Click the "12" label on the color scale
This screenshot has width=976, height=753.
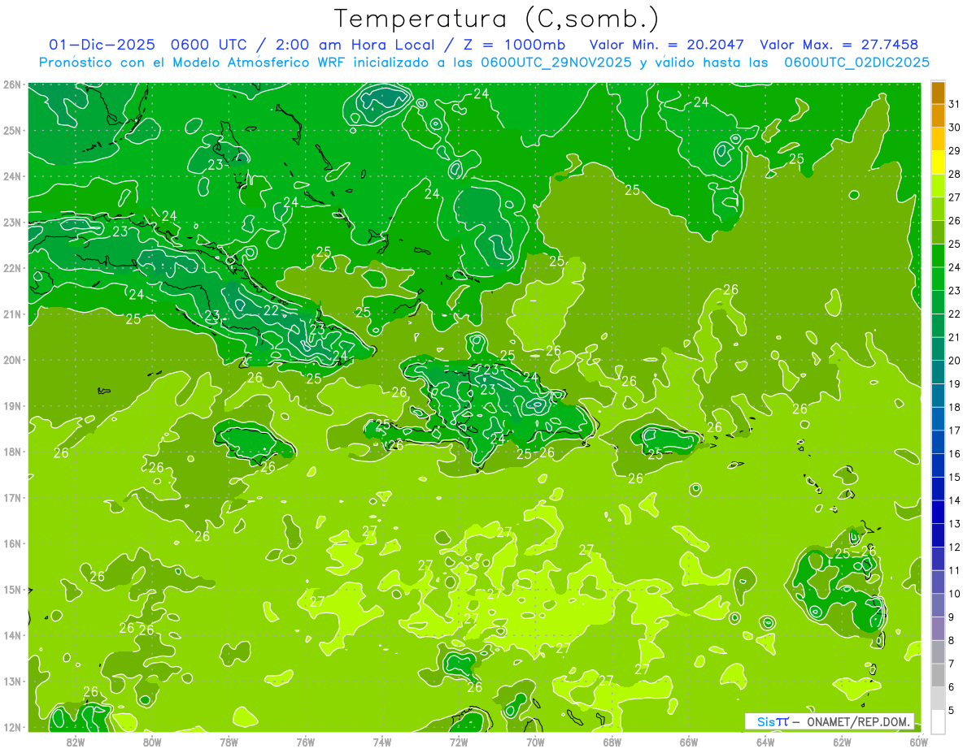[x=955, y=547]
